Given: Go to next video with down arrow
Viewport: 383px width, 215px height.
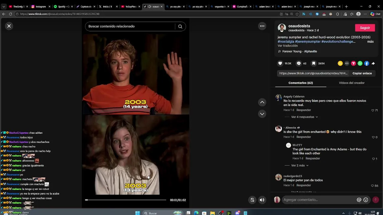Looking at the screenshot, I should tap(262, 114).
